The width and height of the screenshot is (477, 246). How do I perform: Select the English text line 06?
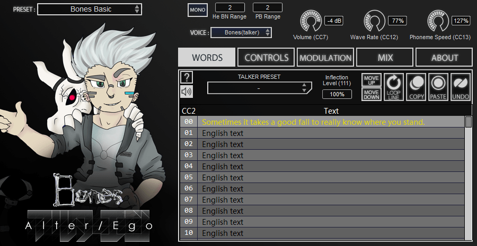331,188
